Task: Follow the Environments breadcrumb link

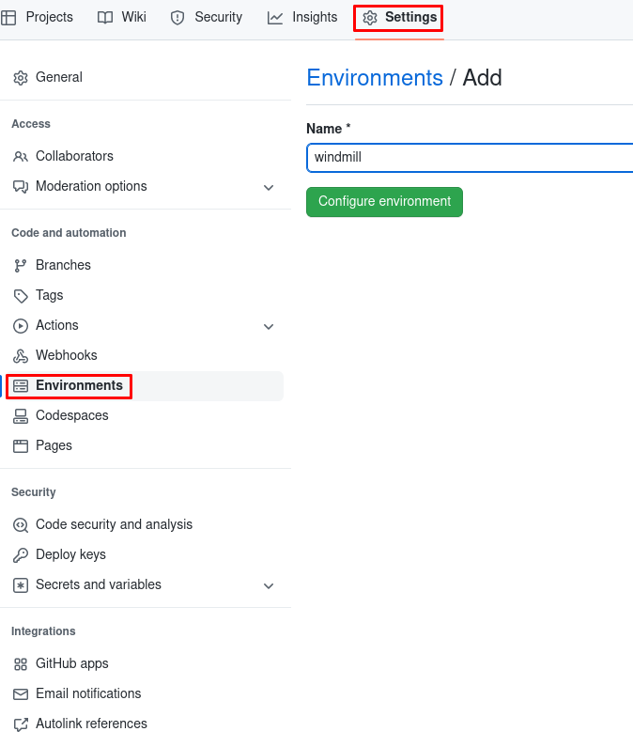Action: [x=375, y=78]
